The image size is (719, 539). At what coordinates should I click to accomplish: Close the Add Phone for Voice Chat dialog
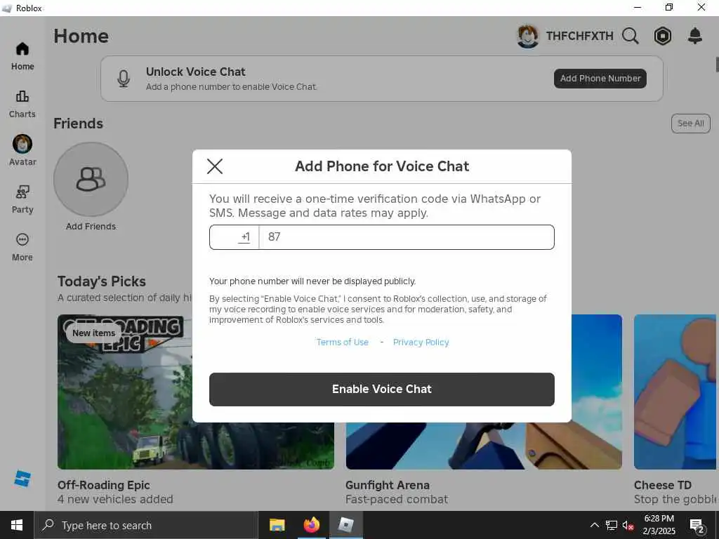click(x=215, y=166)
